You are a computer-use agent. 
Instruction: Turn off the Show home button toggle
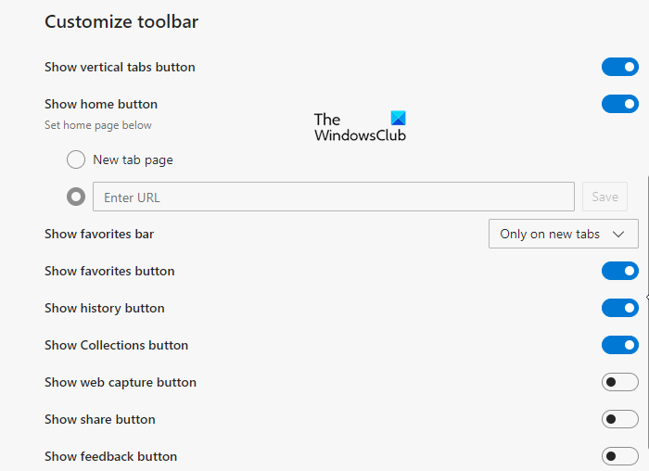click(x=619, y=104)
